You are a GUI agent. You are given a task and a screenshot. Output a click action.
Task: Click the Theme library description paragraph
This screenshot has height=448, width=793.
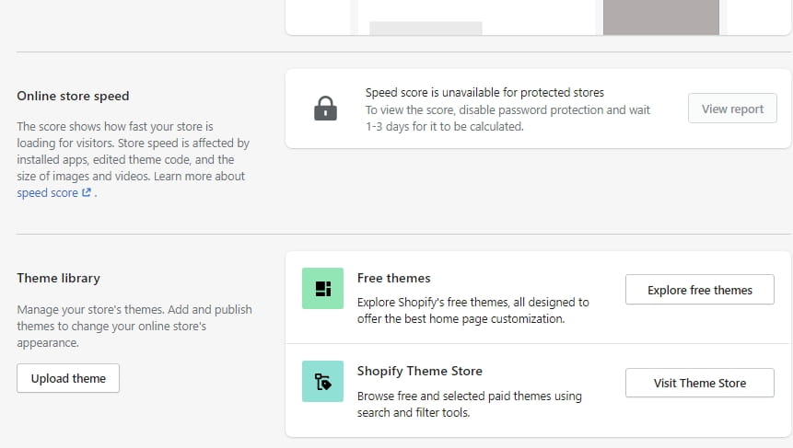(x=134, y=326)
